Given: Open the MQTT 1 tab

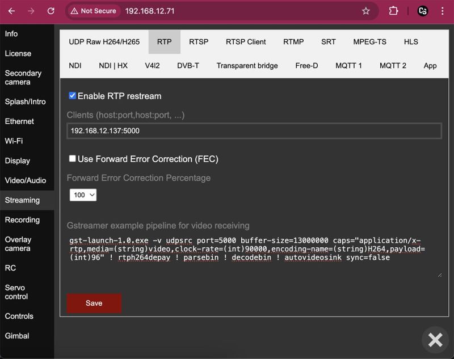Looking at the screenshot, I should click(348, 66).
